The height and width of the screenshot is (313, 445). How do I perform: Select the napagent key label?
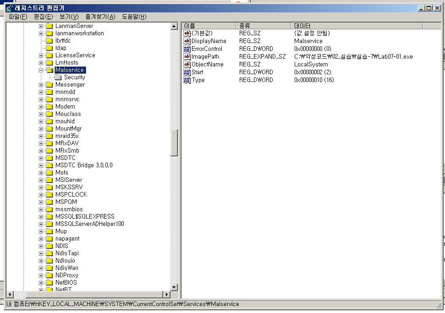click(x=67, y=239)
